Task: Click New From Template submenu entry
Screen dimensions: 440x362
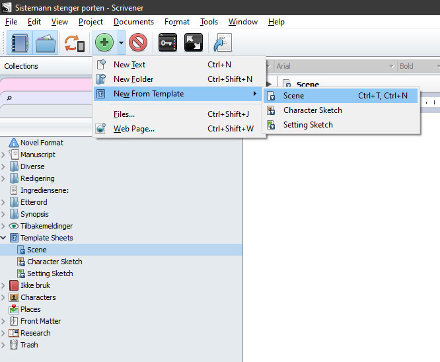Action: [x=178, y=94]
